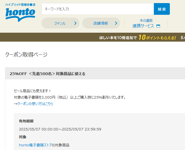Click the 3,000円 discount condition sentence
Viewport: 185px width, 150px height.
[x=70, y=97]
